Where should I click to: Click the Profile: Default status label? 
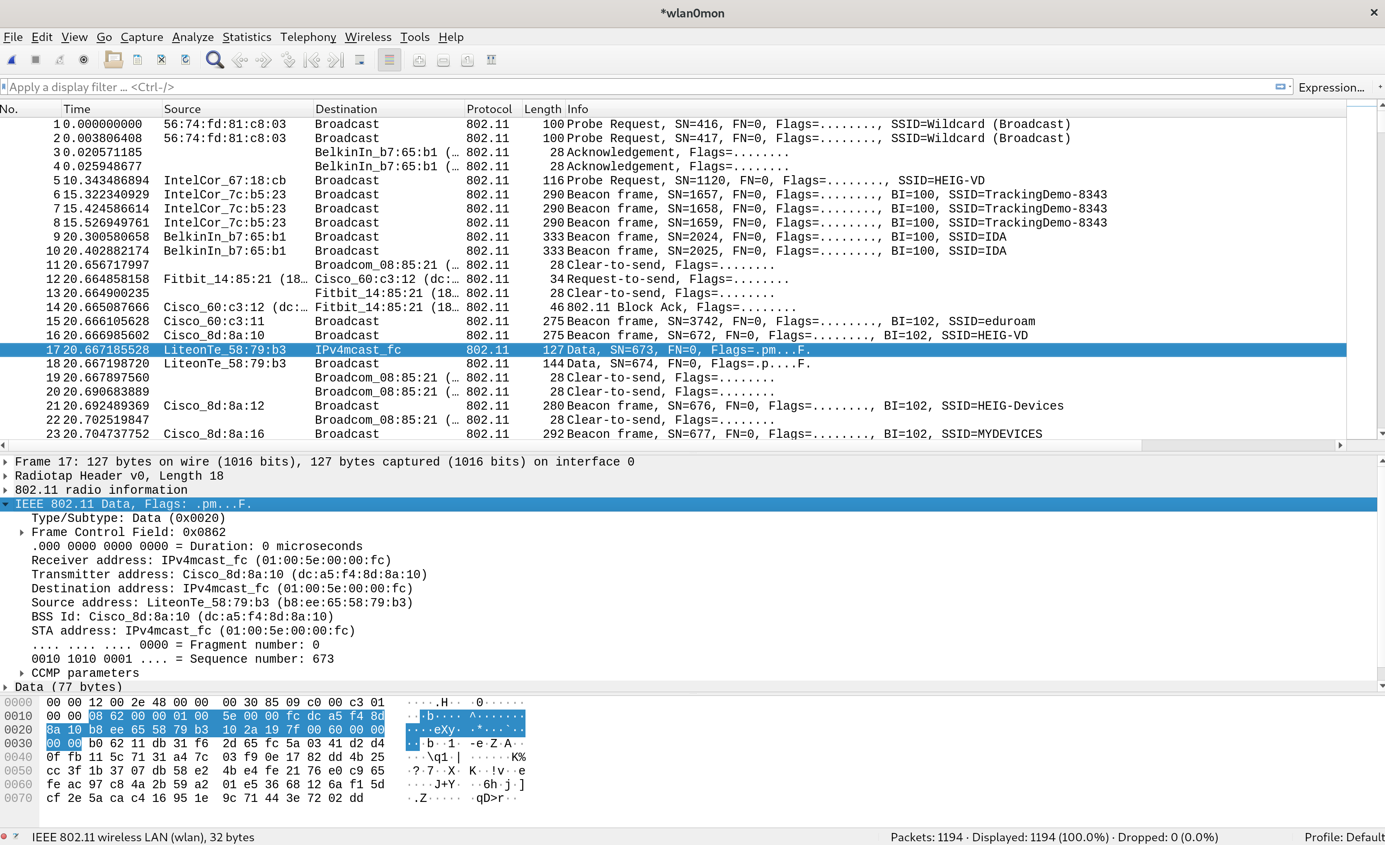point(1344,837)
